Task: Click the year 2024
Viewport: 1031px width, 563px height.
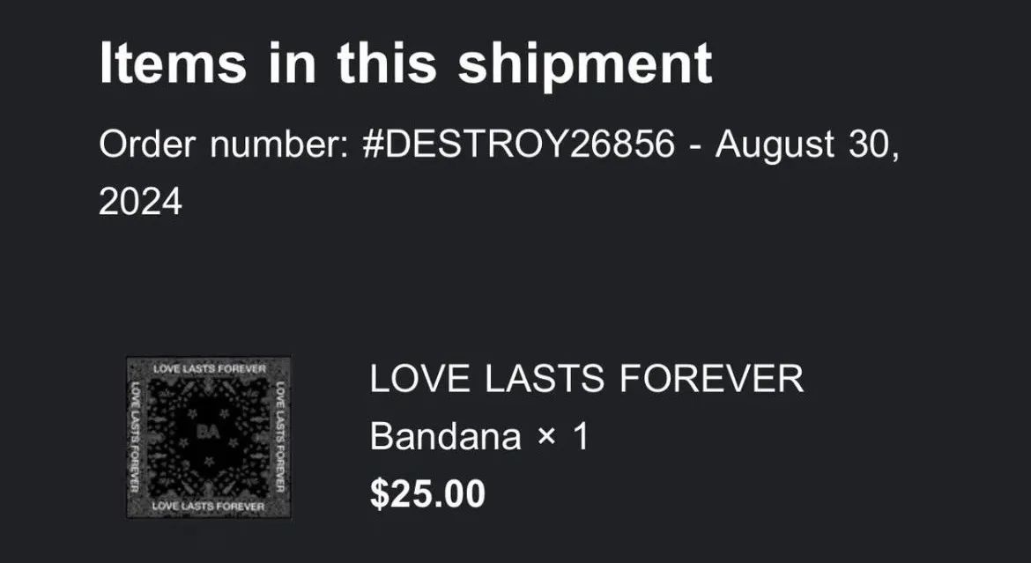Action: coord(140,202)
